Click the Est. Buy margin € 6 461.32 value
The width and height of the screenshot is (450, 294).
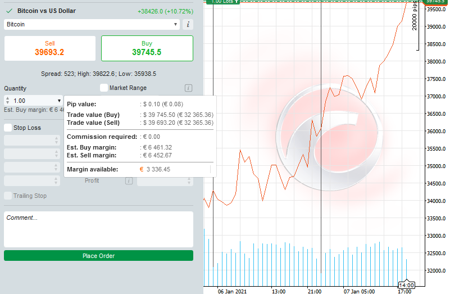[x=157, y=147]
